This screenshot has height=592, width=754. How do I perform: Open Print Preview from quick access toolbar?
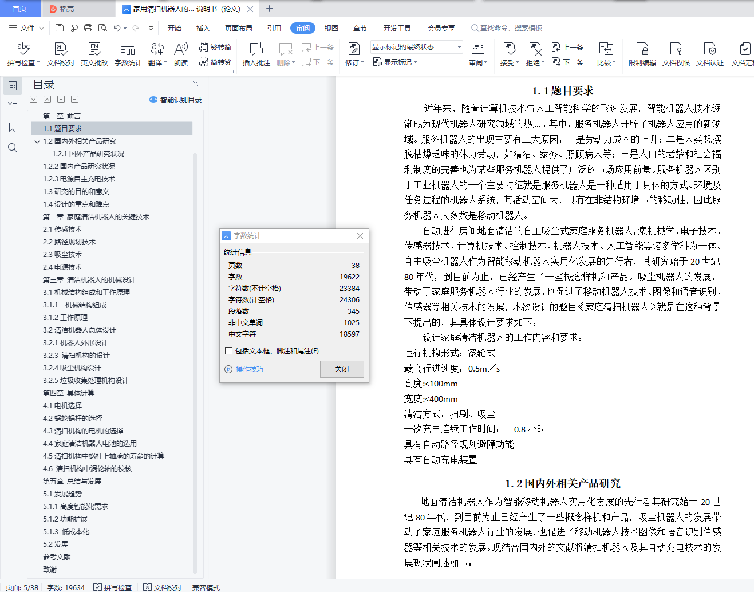[x=102, y=27]
